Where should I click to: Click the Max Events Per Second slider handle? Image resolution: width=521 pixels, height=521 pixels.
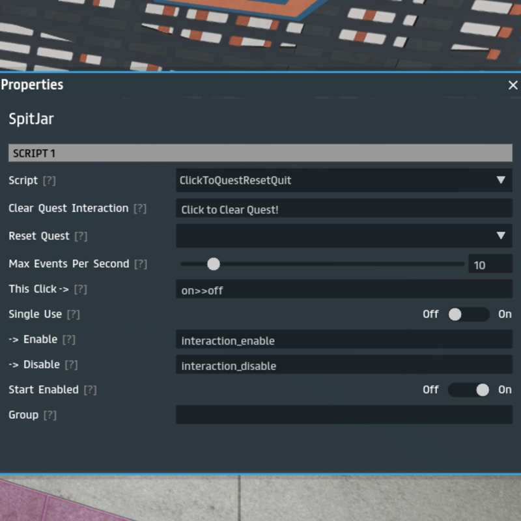pyautogui.click(x=213, y=264)
